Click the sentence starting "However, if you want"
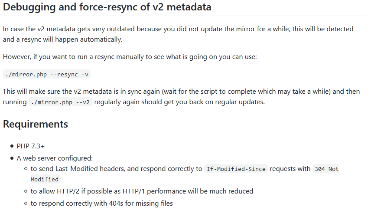371x210 pixels. click(x=130, y=57)
